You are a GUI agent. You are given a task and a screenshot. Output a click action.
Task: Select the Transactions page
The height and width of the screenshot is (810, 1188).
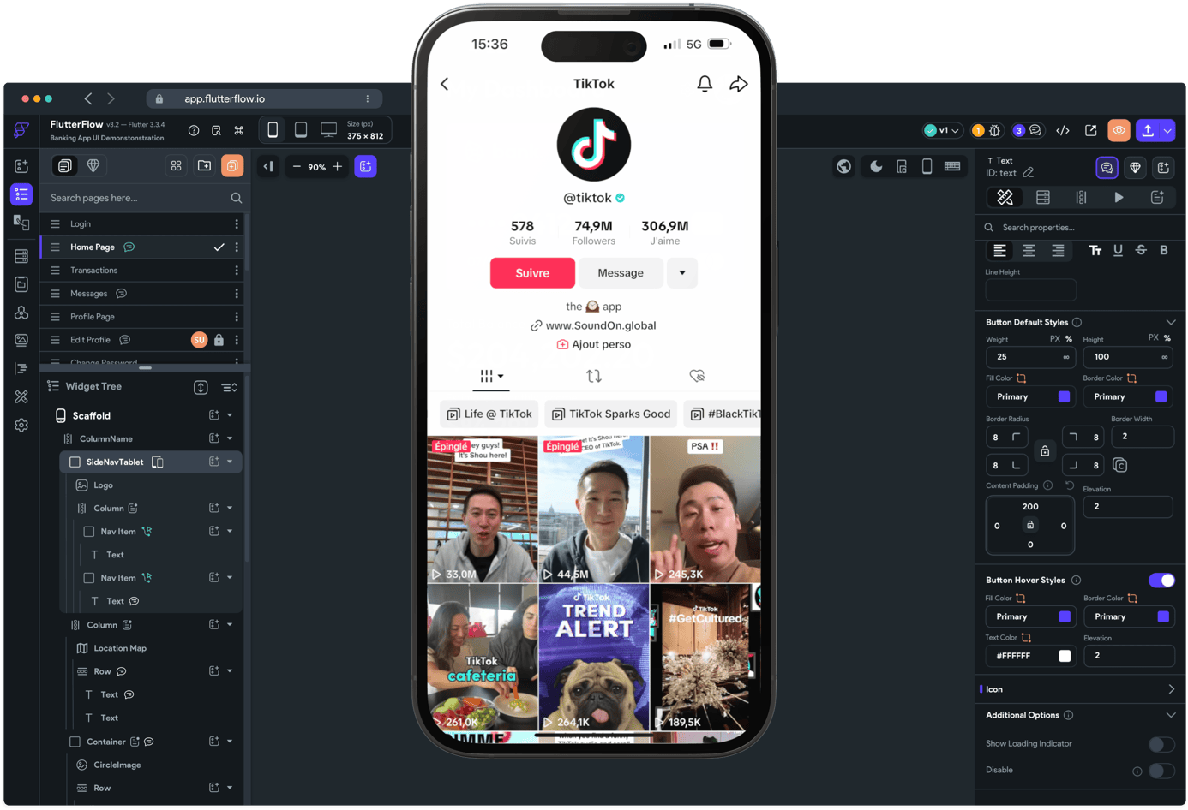[x=141, y=270]
